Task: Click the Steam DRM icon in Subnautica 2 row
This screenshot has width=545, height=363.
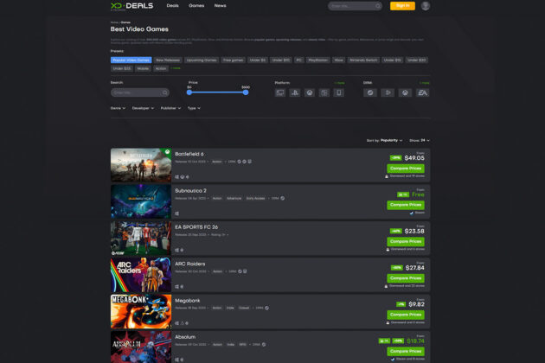Action: click(283, 198)
